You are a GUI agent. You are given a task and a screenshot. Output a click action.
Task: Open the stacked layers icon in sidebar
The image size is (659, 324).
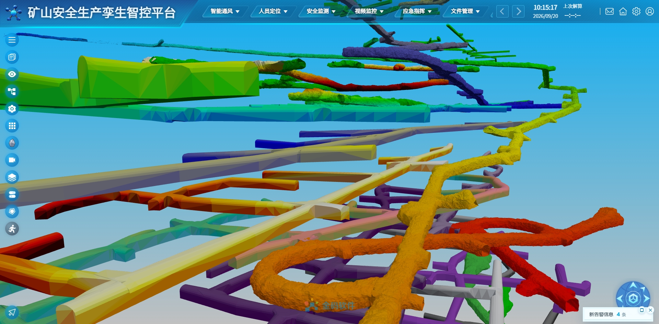point(12,177)
